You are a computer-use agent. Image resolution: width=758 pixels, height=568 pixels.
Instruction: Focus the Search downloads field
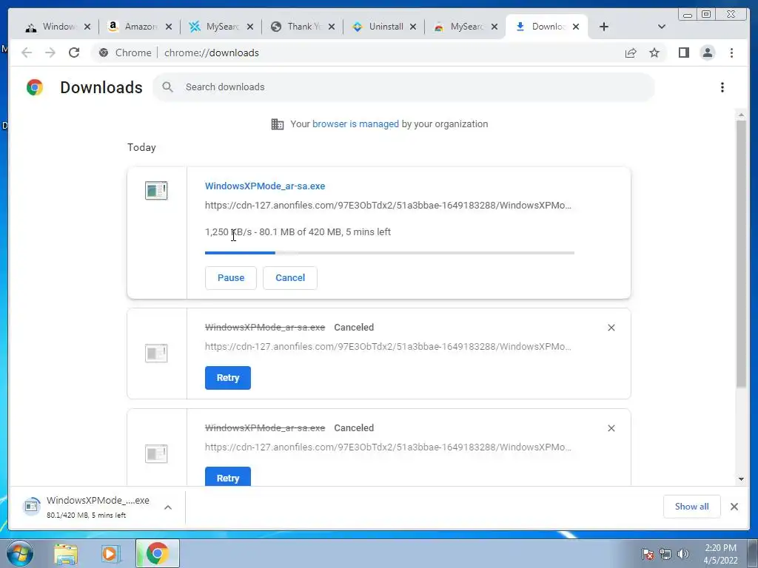coord(404,87)
